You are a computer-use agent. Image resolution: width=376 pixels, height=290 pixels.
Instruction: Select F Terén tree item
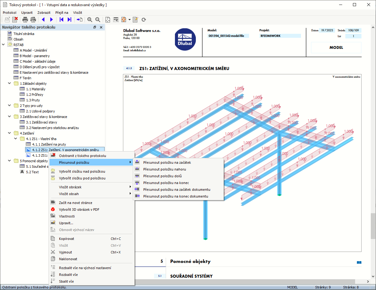pyautogui.click(x=25, y=78)
